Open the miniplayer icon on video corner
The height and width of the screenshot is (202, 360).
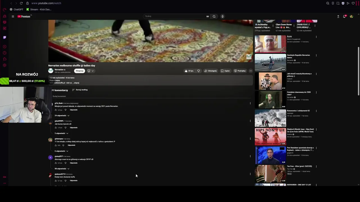point(249,57)
